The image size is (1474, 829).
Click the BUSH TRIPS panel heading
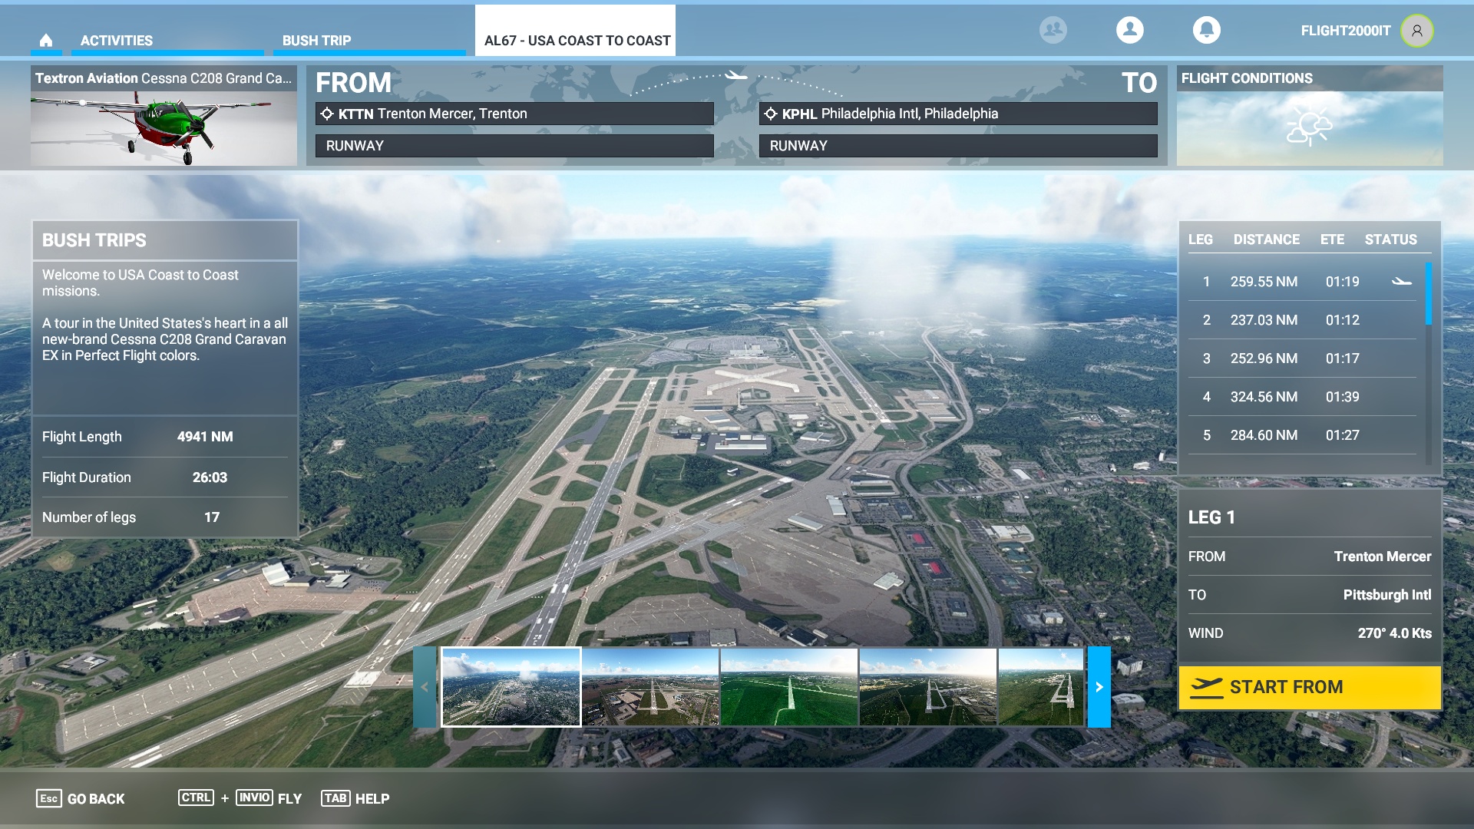pos(94,240)
